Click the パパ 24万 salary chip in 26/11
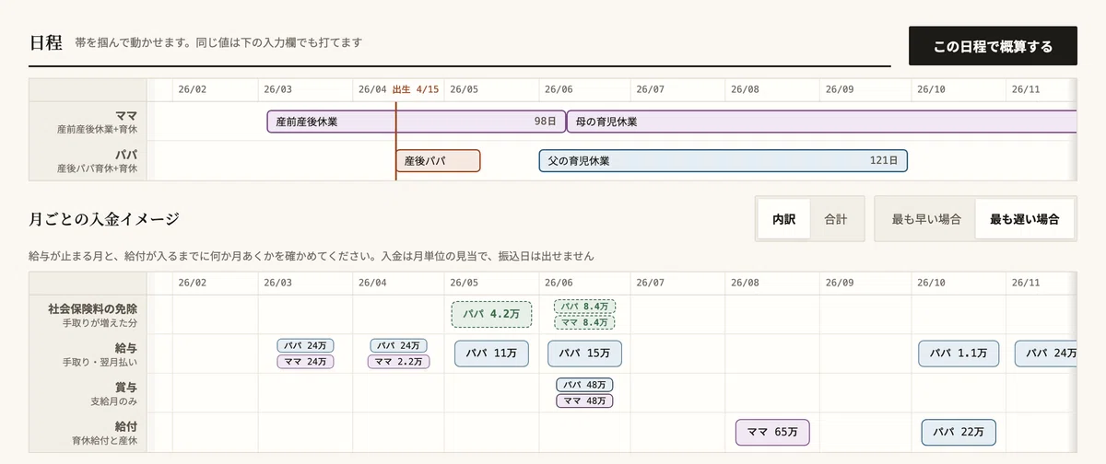1106x464 pixels. [x=1047, y=354]
